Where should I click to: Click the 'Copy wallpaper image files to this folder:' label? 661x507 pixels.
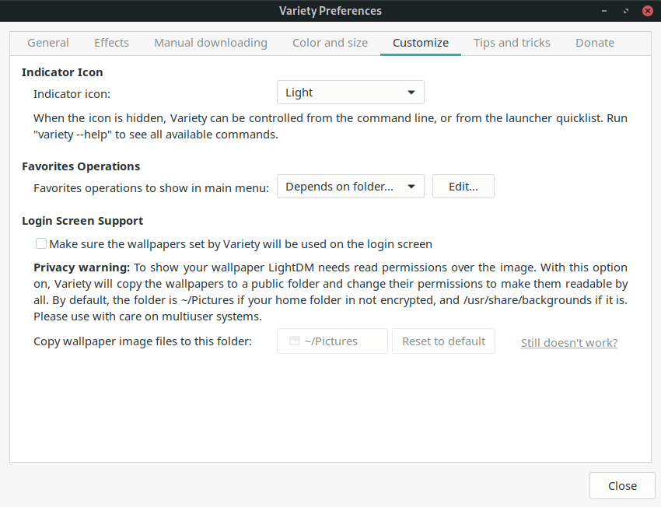(142, 341)
